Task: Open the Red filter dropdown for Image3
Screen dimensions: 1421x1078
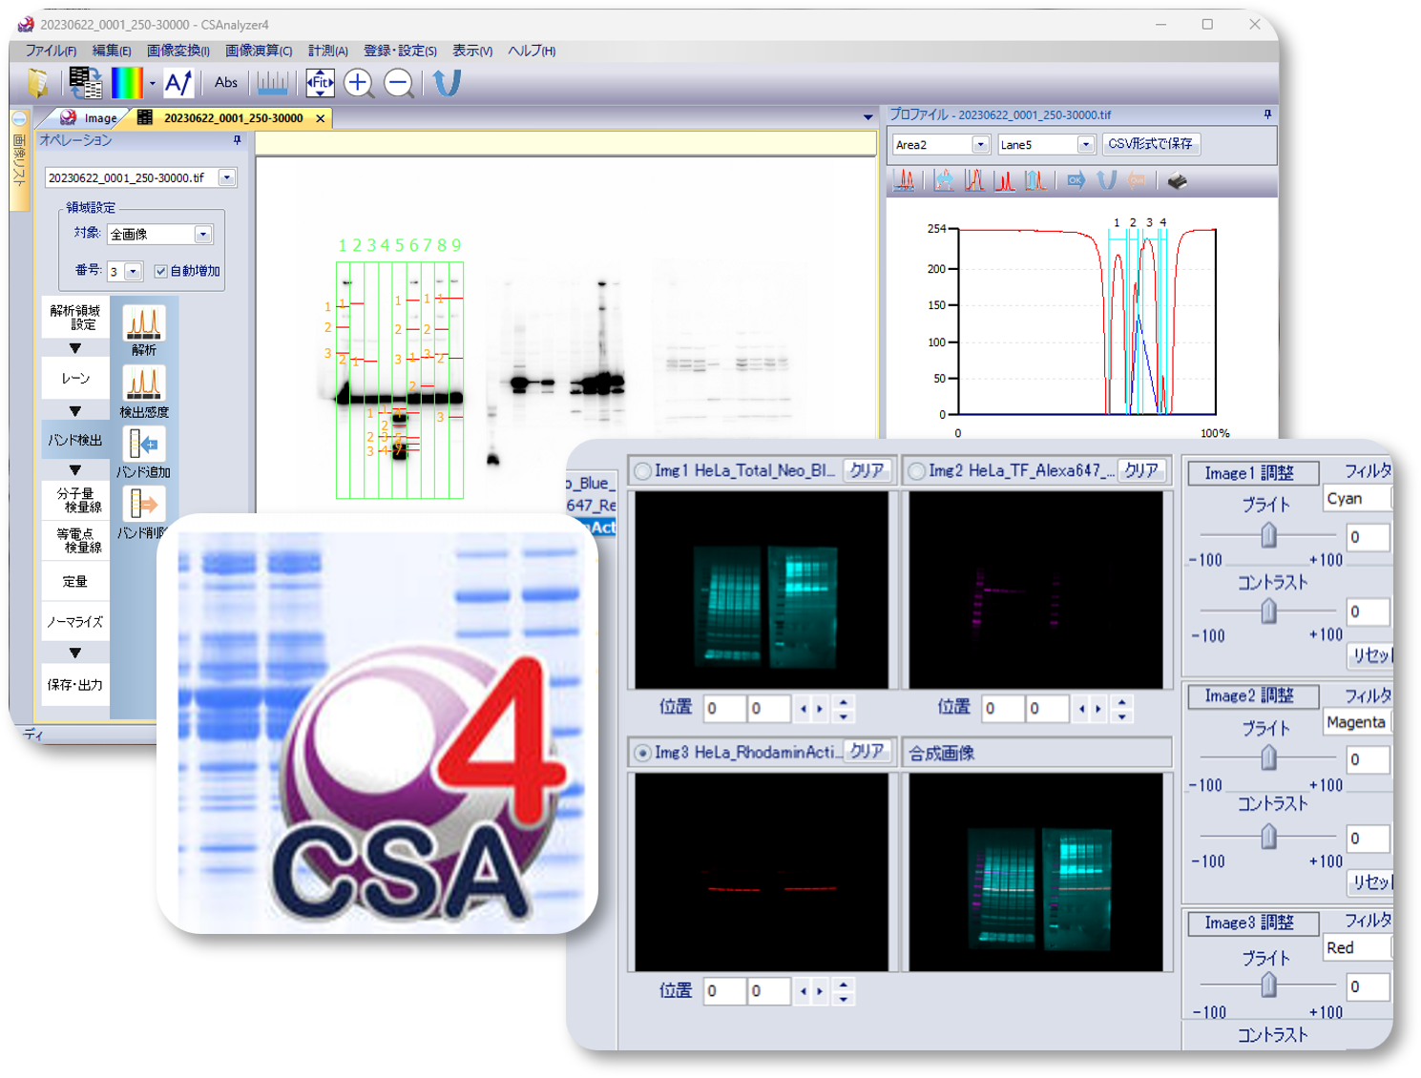Action: pyautogui.click(x=1357, y=947)
